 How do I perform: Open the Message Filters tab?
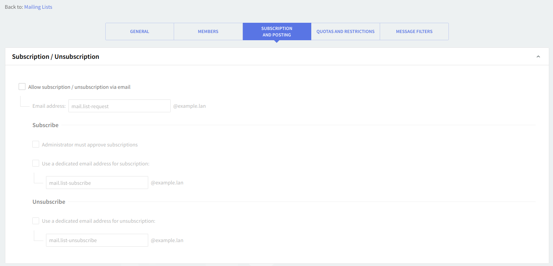click(x=414, y=31)
